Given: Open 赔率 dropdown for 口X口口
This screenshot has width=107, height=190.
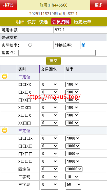Looking at the screenshot, I should coord(73,154).
